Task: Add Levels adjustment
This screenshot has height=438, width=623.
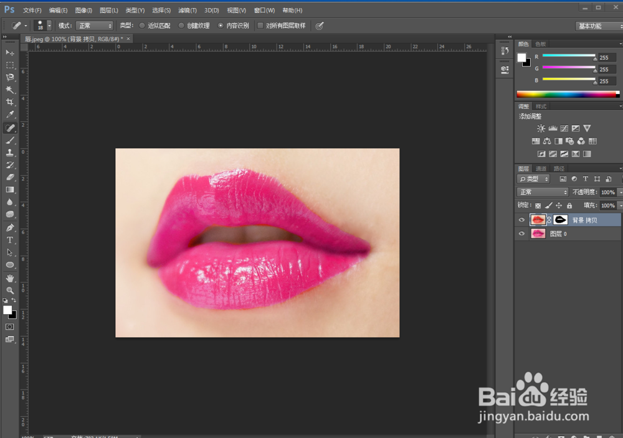Action: (x=553, y=128)
